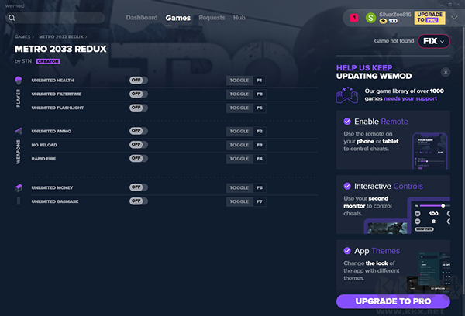Toggle Unlimited Filtertime switch
Viewport: 465px width, 316px height.
pos(138,94)
